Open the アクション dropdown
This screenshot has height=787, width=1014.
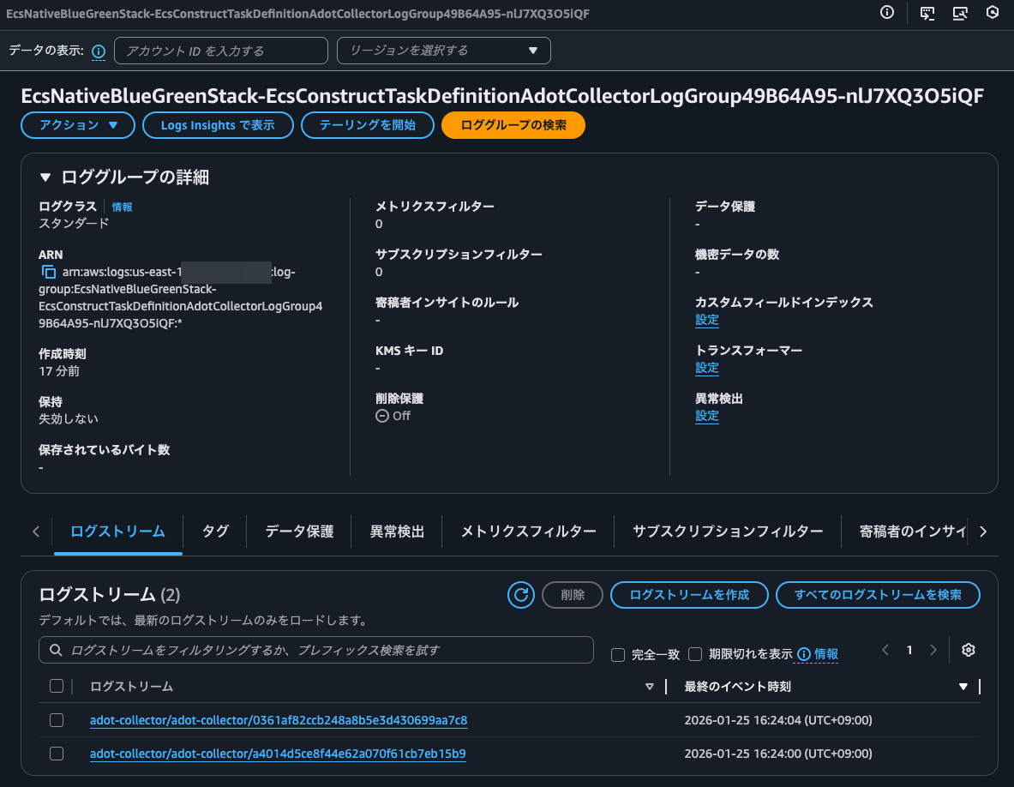click(77, 125)
